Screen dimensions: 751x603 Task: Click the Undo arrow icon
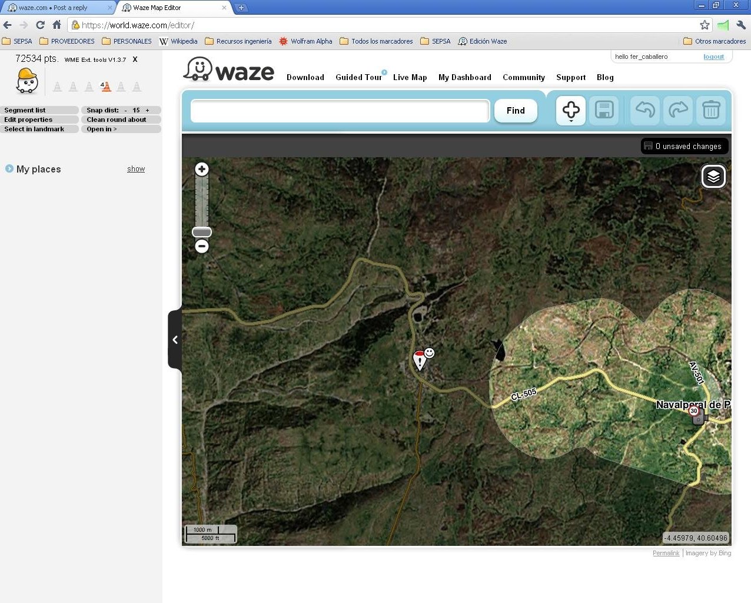[645, 110]
